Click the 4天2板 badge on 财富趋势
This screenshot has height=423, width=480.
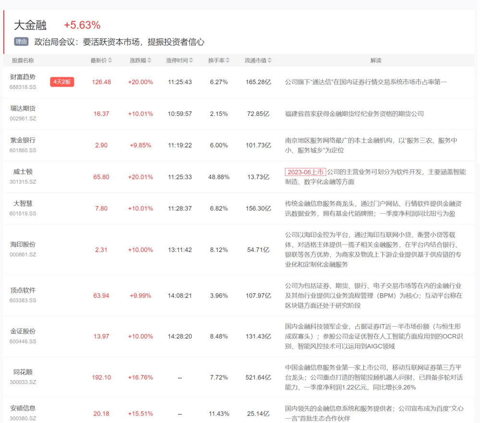[x=62, y=82]
